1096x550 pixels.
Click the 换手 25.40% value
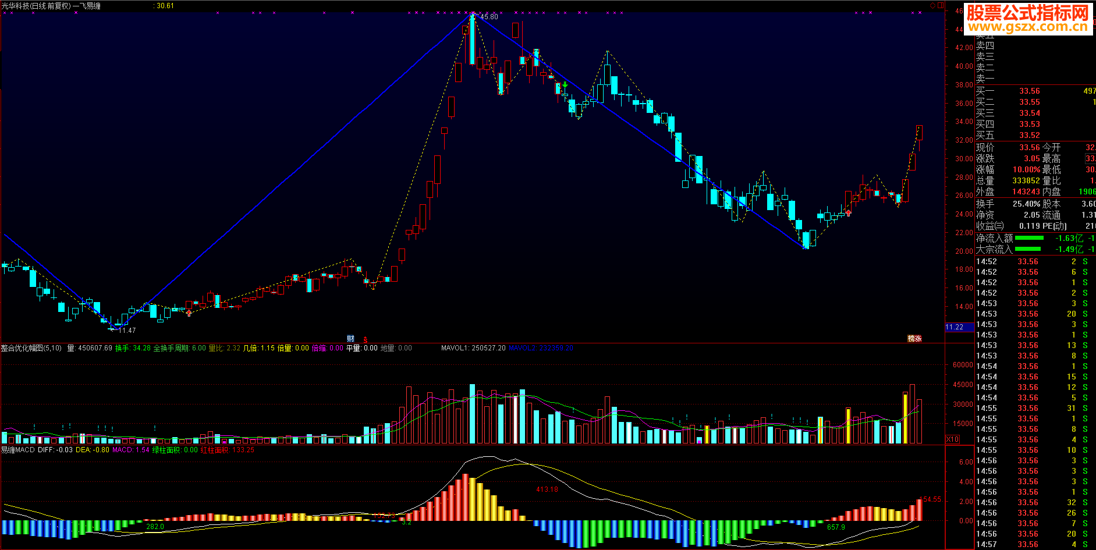point(1027,204)
